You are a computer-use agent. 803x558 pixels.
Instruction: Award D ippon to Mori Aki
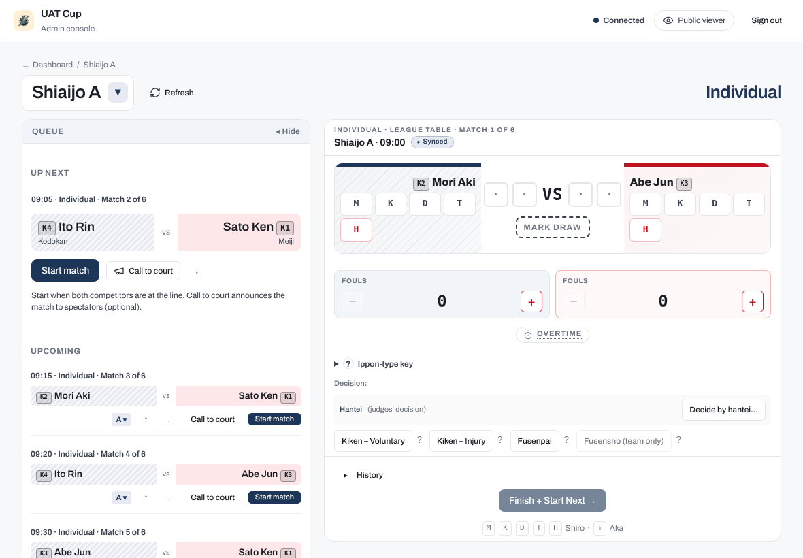click(425, 203)
